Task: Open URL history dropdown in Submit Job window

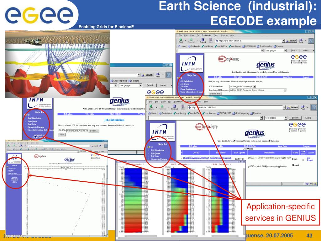Action: [x=283, y=41]
